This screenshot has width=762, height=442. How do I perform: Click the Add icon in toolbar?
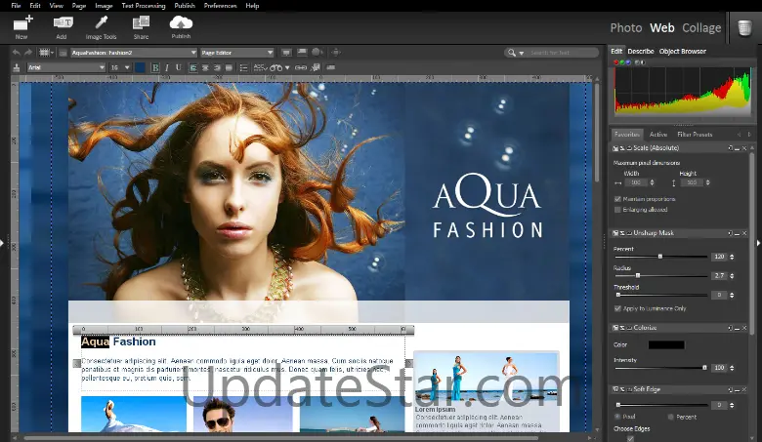63,22
